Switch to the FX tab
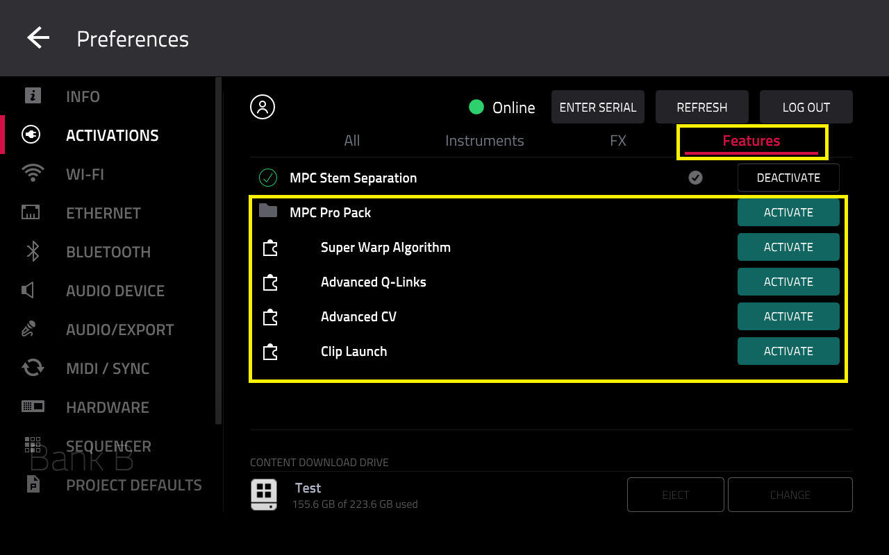Image resolution: width=889 pixels, height=555 pixels. 618,141
